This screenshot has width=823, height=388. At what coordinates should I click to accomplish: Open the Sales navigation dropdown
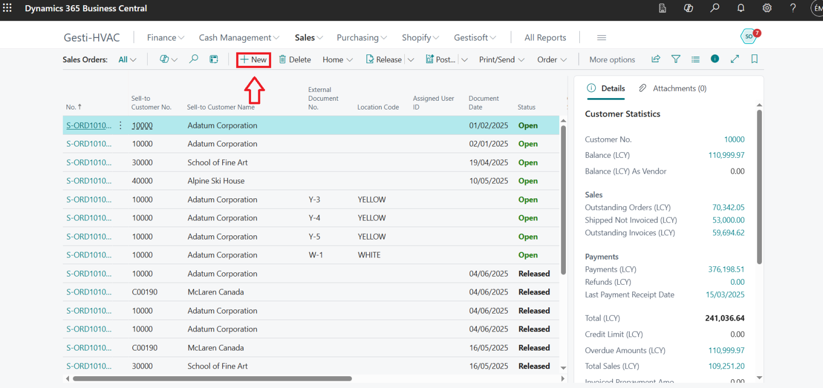click(309, 38)
